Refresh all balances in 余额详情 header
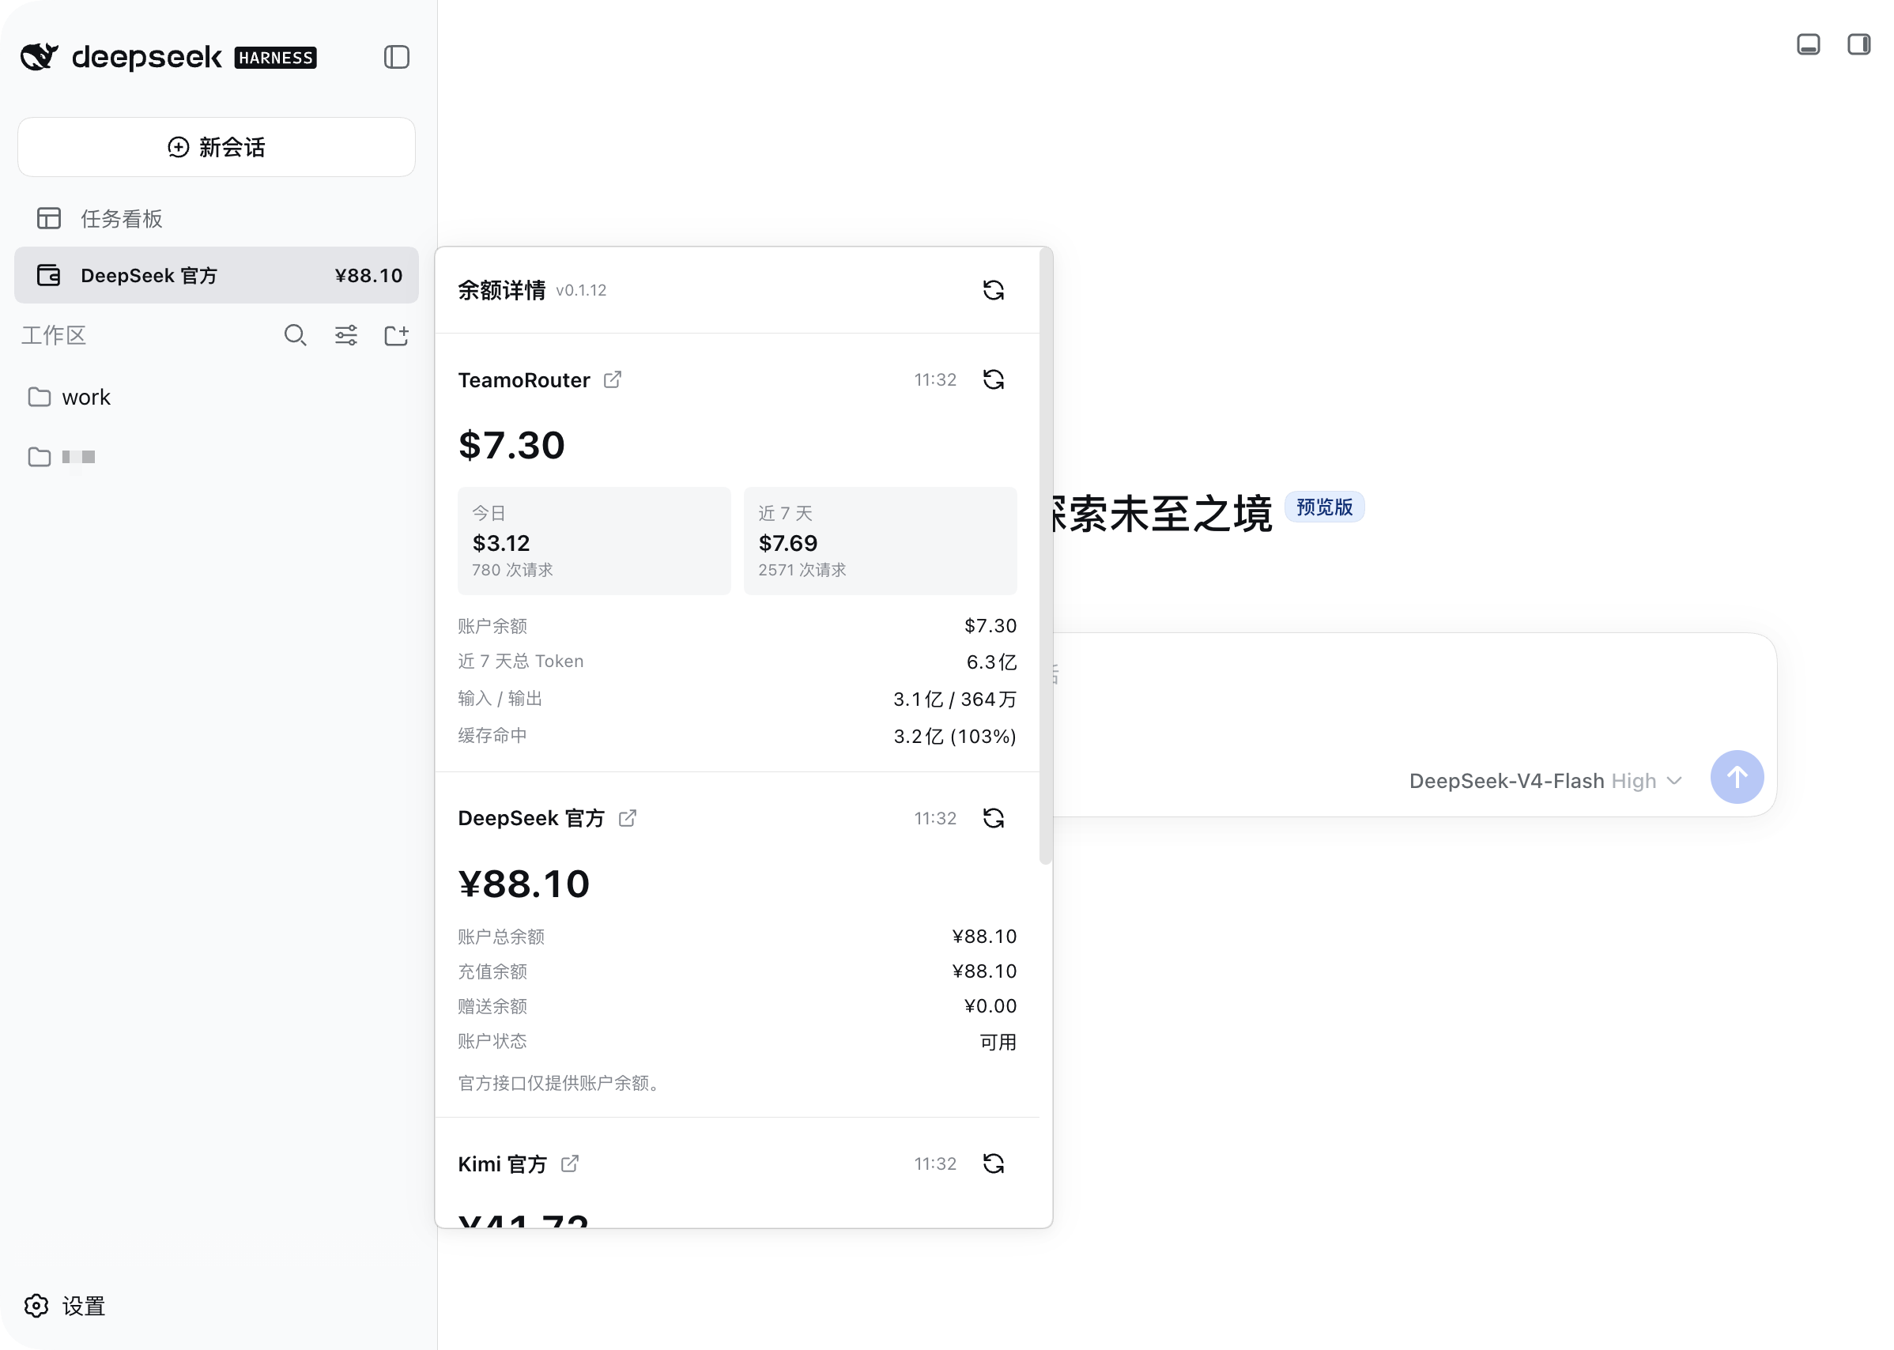 pyautogui.click(x=993, y=290)
